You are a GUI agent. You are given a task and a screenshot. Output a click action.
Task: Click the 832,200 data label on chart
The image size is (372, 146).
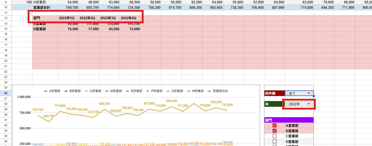(216, 102)
